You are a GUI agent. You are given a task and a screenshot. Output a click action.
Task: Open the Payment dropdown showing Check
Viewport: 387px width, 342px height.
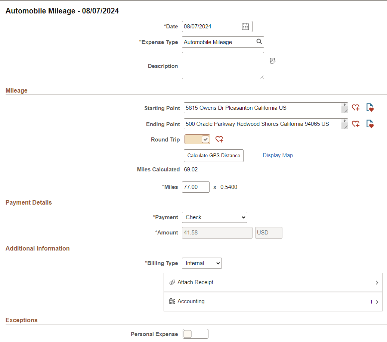coord(214,217)
